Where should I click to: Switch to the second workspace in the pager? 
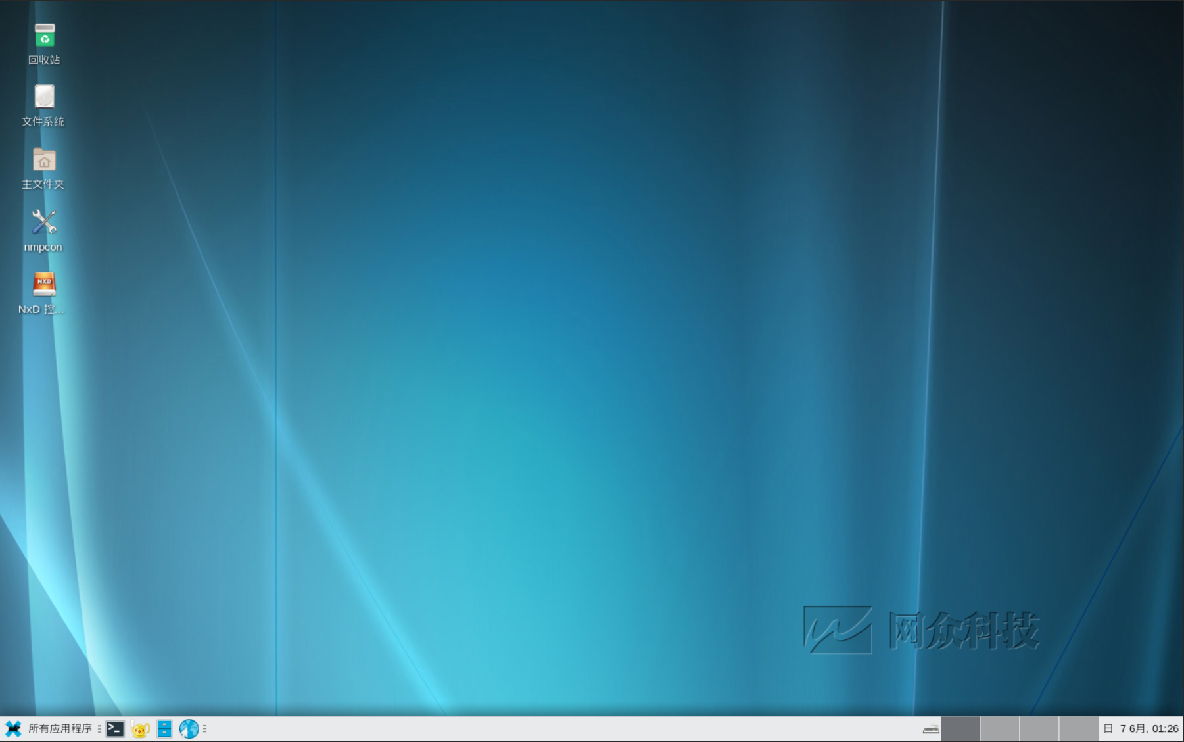pos(1000,729)
